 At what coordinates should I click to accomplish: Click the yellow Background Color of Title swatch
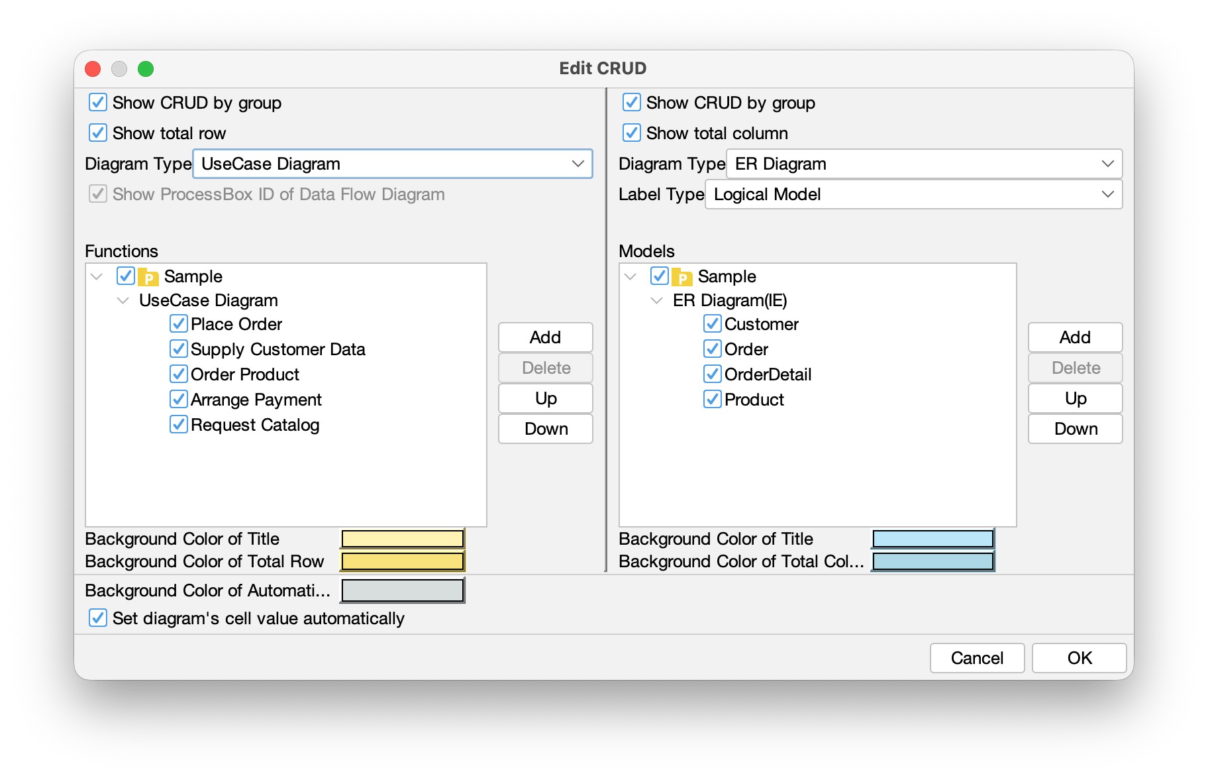(x=401, y=538)
